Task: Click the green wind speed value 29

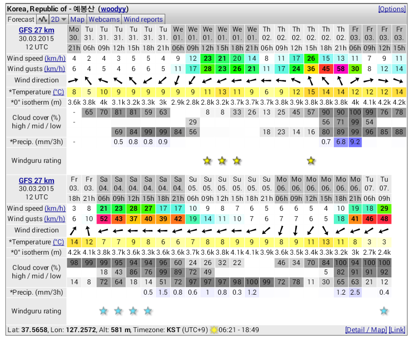Action: (384, 208)
